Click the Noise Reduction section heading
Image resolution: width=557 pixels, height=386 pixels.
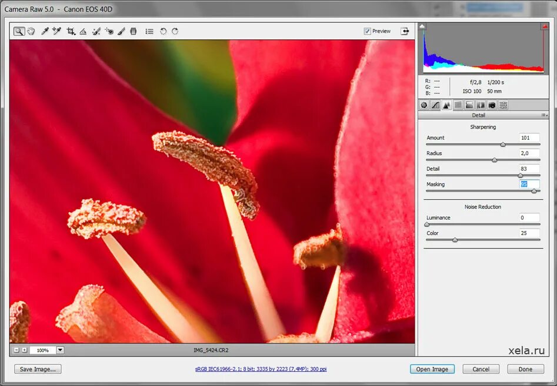coord(483,206)
